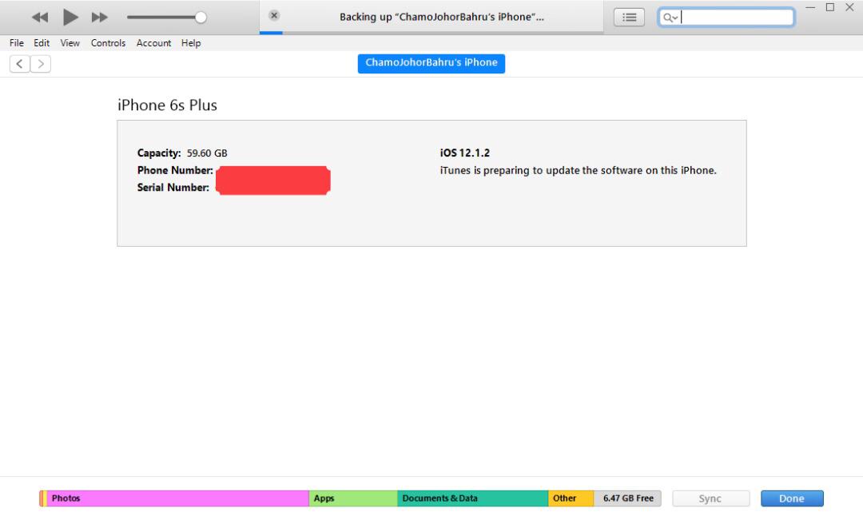Viewport: 863px width, 520px height.
Task: Go forward with the right chevron
Action: point(41,64)
